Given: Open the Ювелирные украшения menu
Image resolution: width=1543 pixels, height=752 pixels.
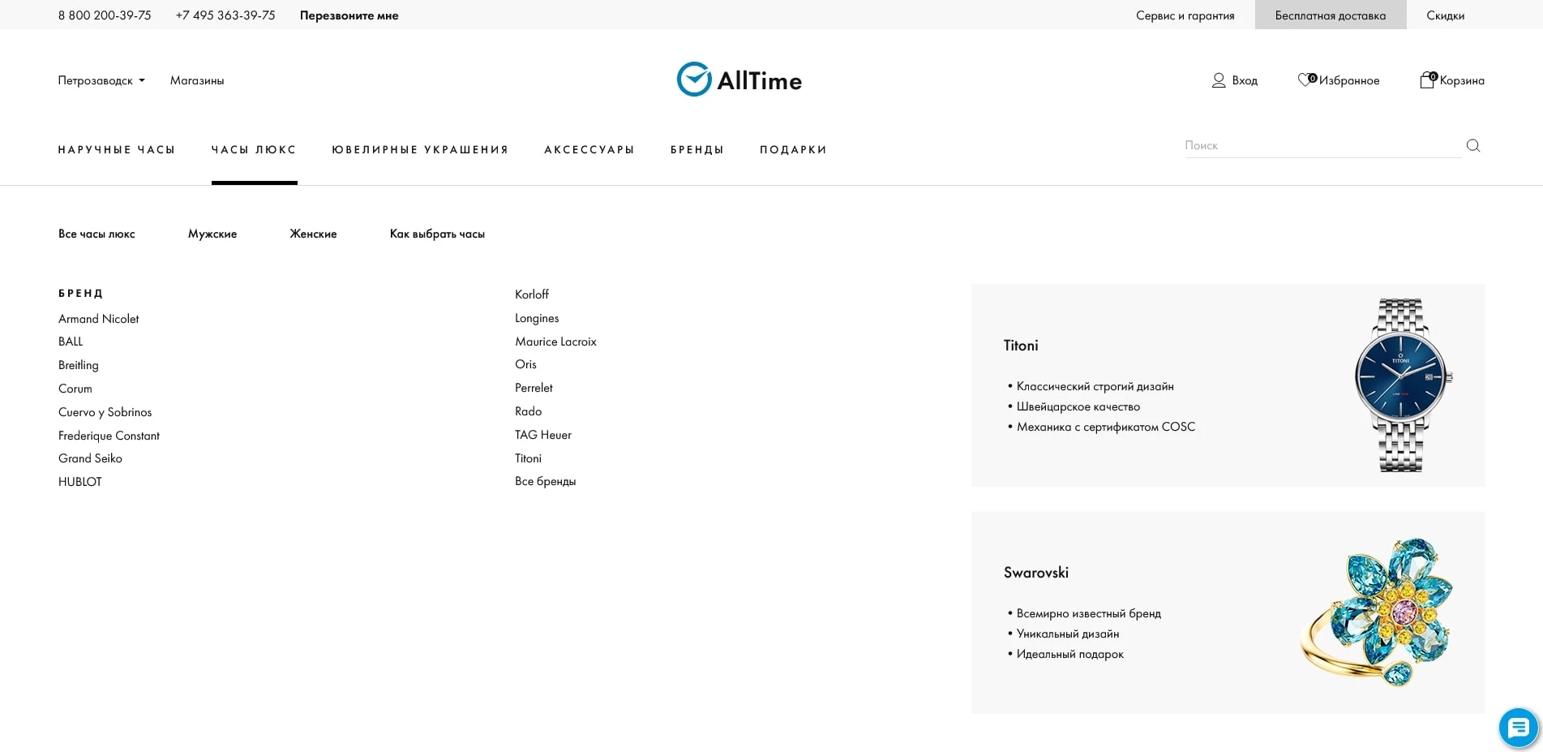Looking at the screenshot, I should (420, 150).
